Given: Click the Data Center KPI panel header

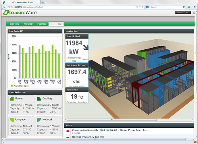Looking at the screenshot, I should tap(35, 31).
